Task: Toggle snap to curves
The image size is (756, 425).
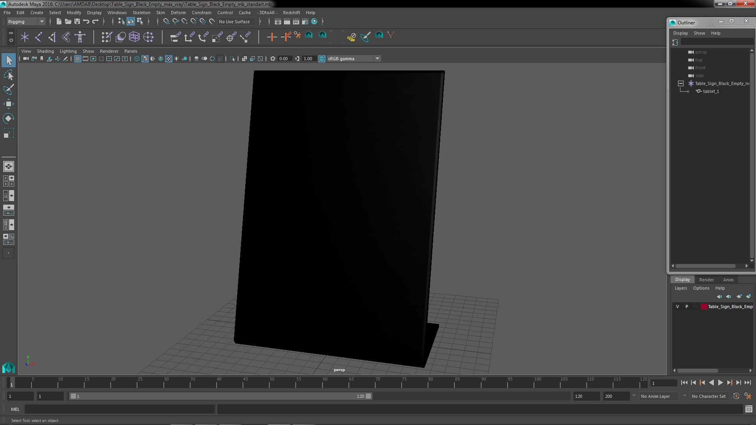Action: coord(176,21)
